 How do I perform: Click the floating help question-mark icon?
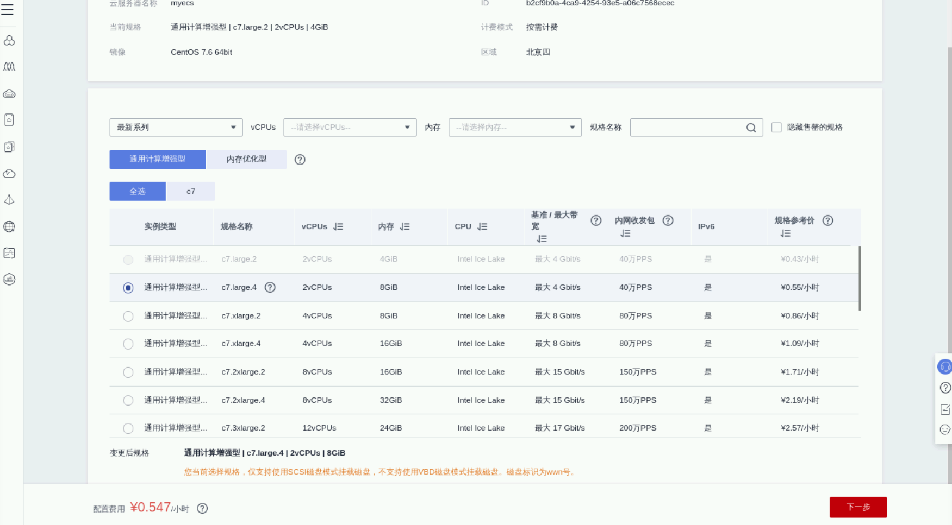click(x=945, y=388)
